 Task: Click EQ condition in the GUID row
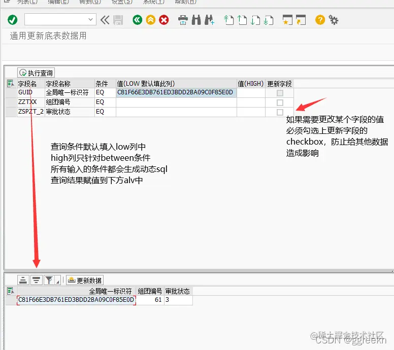click(x=105, y=92)
